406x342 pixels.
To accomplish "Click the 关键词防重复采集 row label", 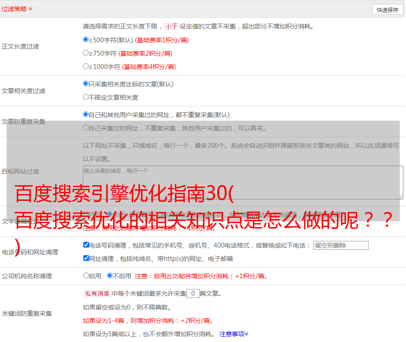I will 27,313.
